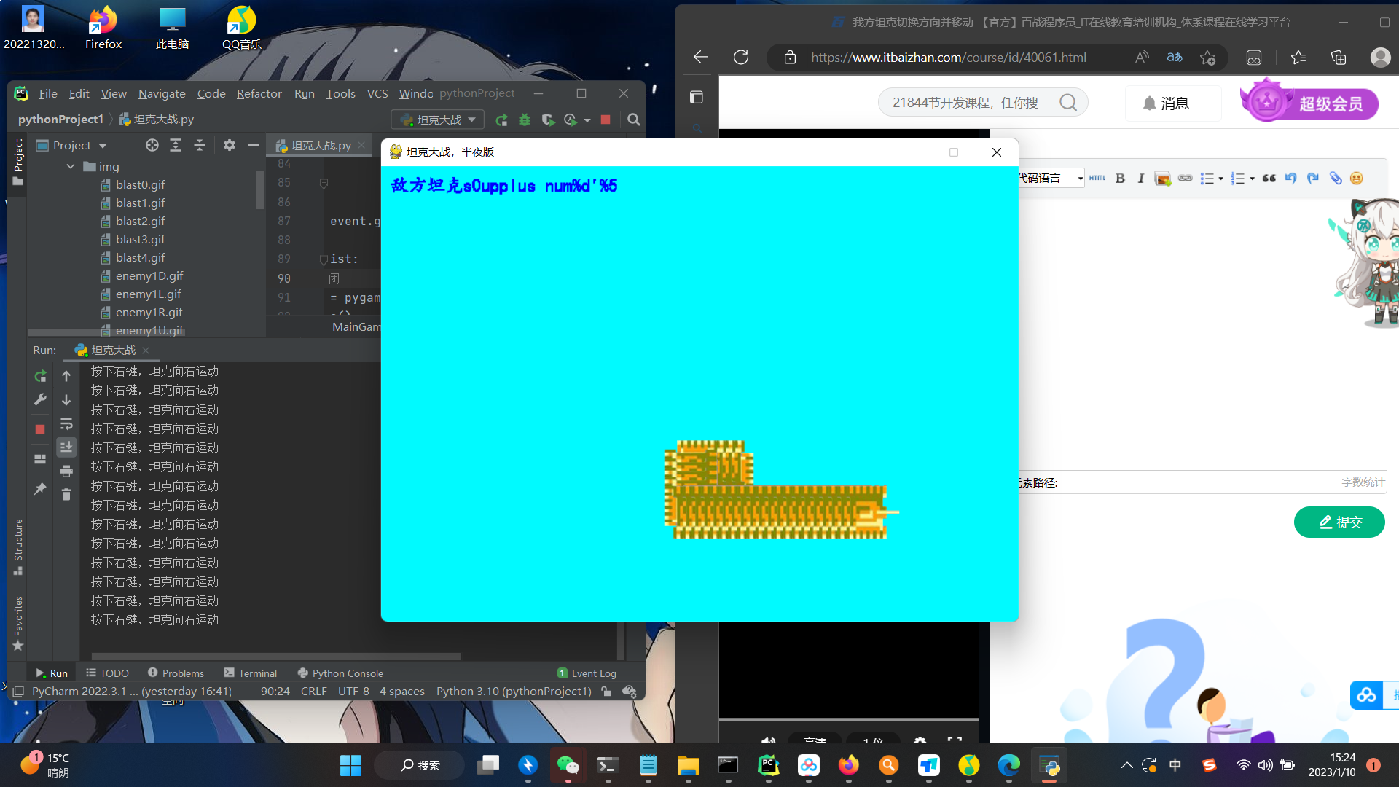Stop the process in the Run panel sidebar

pyautogui.click(x=40, y=429)
